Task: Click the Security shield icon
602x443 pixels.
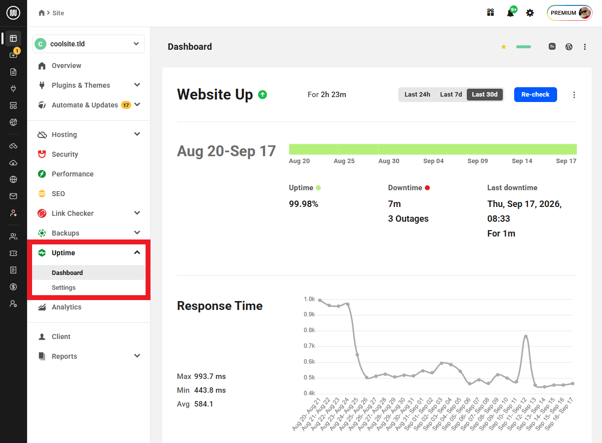Action: pyautogui.click(x=42, y=154)
